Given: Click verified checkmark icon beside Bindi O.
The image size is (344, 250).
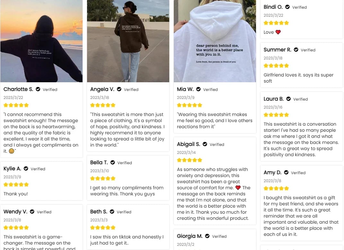Looking at the screenshot, I should click(x=287, y=7).
